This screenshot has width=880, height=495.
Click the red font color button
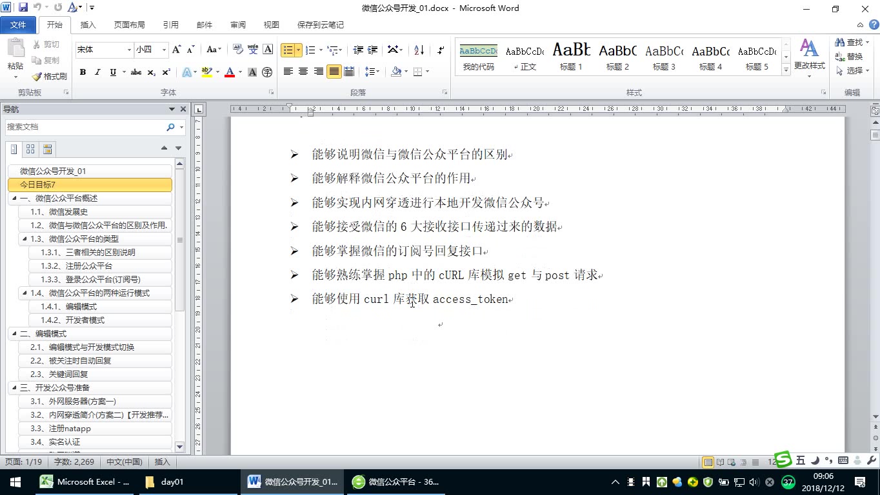pyautogui.click(x=229, y=72)
